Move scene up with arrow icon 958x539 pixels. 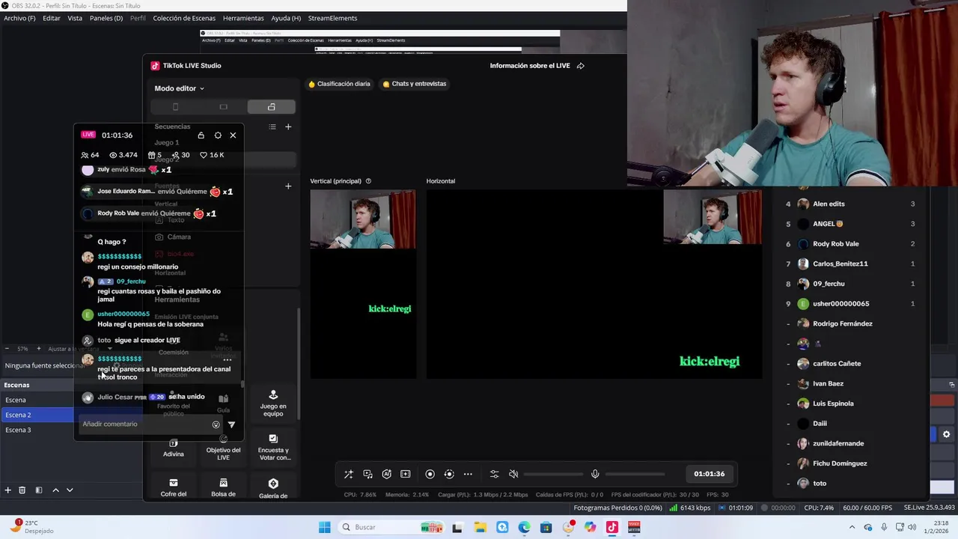pyautogui.click(x=55, y=490)
